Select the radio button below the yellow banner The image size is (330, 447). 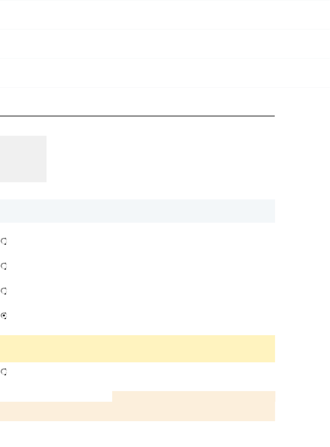[x=4, y=372]
